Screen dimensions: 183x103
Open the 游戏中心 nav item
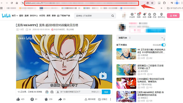click(x=34, y=16)
